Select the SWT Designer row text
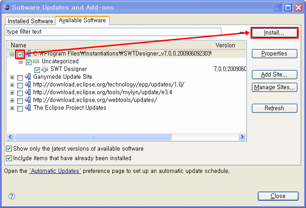Image resolution: width=306 pixels, height=208 pixels. [69, 69]
